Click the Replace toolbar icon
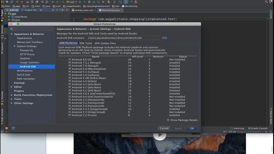The height and width of the screenshot is (154, 274). [x=47, y=2]
